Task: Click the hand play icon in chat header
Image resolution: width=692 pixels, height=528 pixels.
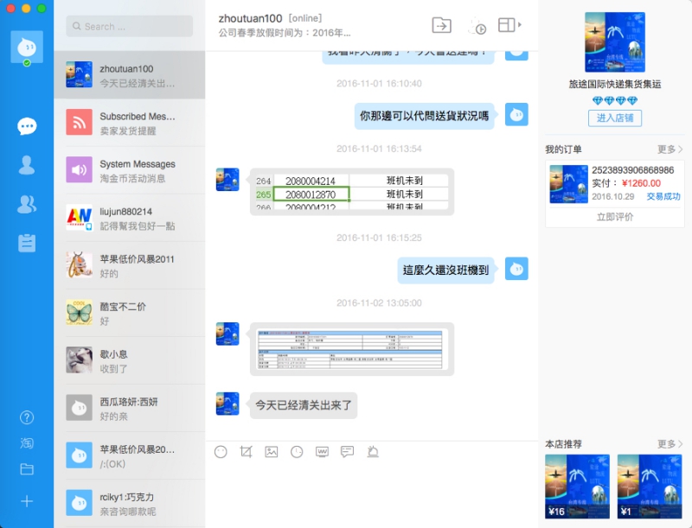Action: [477, 26]
